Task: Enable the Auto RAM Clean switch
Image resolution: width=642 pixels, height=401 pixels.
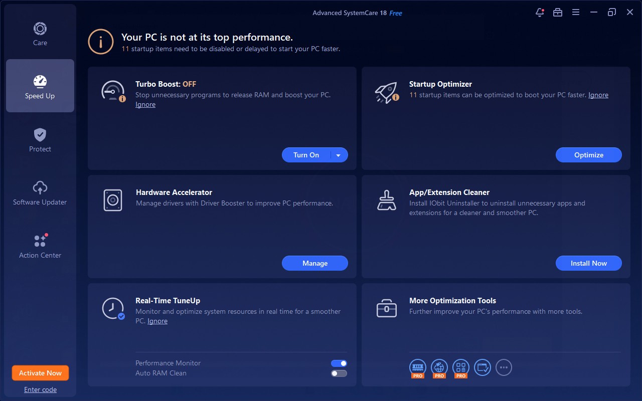Action: pos(339,373)
